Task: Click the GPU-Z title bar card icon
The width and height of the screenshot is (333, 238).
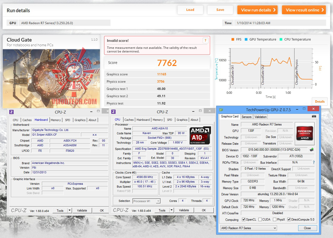Action: pos(221,110)
